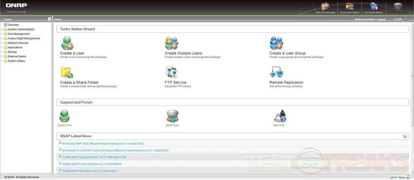The width and height of the screenshot is (414, 180).
Task: Click the Create Multiple Users icon
Action: point(171,43)
